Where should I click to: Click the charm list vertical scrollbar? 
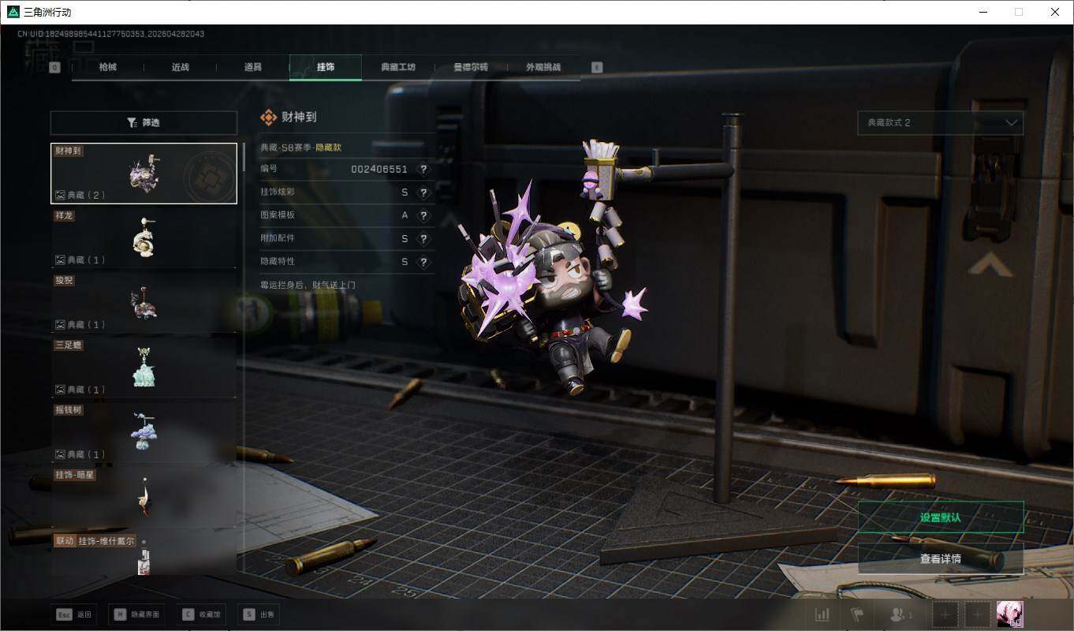[244, 158]
